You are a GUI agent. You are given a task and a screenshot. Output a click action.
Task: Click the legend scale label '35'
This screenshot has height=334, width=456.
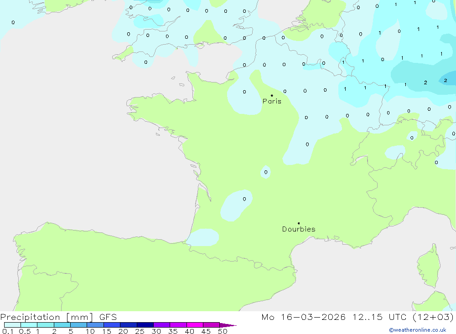pos(173,331)
